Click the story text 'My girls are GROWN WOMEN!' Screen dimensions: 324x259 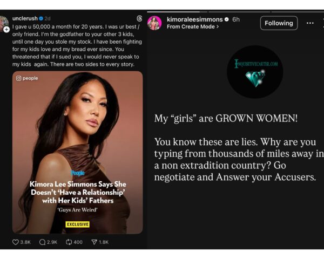(x=226, y=118)
